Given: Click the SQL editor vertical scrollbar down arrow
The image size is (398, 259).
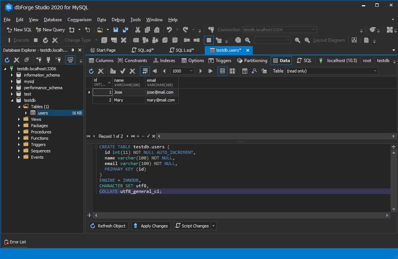Looking at the screenshot, I should click(x=394, y=209).
